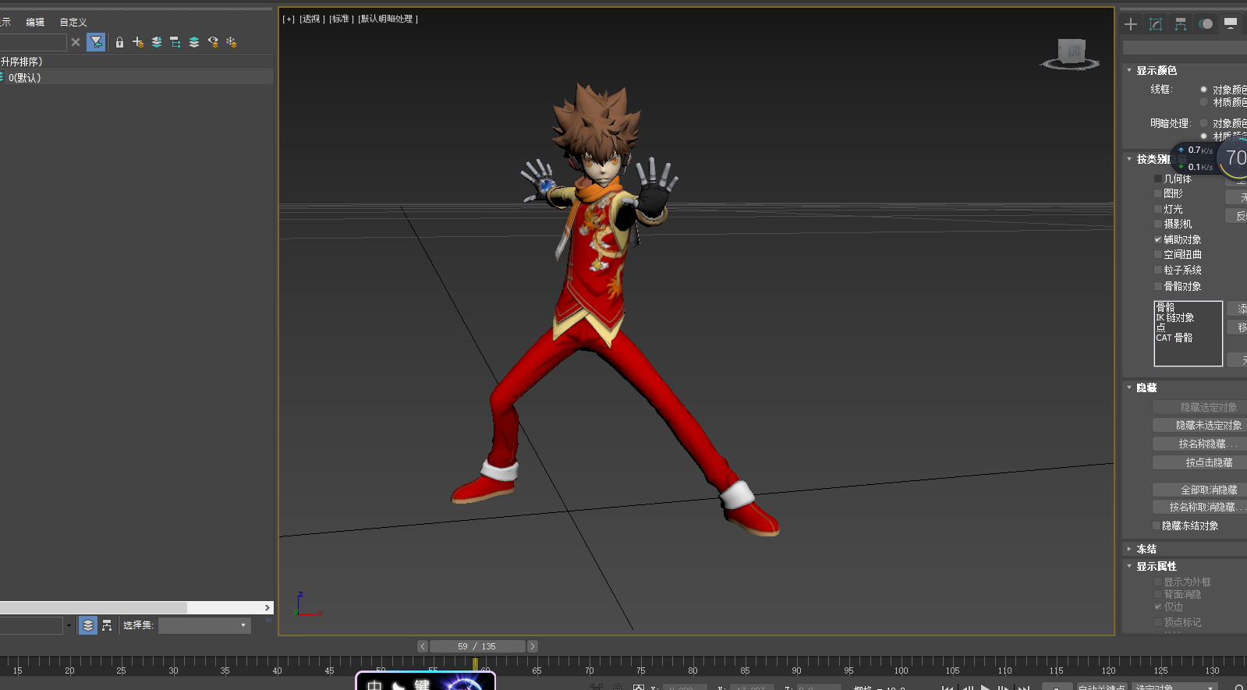Open the Hierarchy command panel tab
The width and height of the screenshot is (1247, 690).
(x=1181, y=24)
